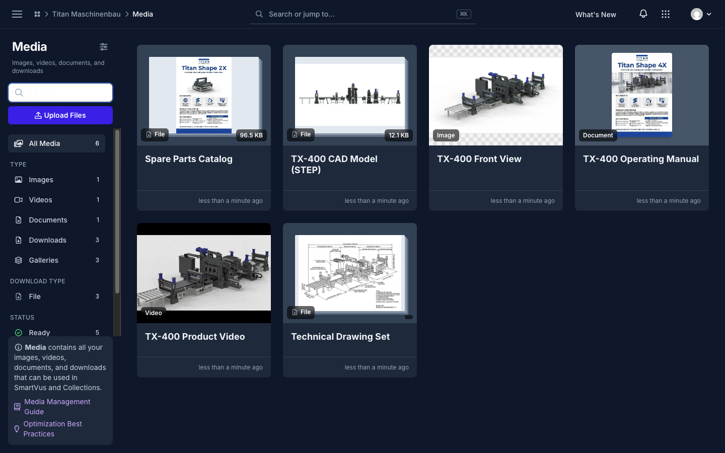
Task: Show the Galleries filter
Action: 56,260
